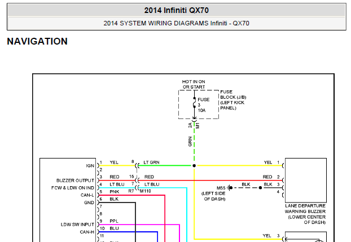Click the "FUSE BLOCK (J/B)" left kick panel label
This screenshot has height=242, width=351.
pyautogui.click(x=233, y=100)
